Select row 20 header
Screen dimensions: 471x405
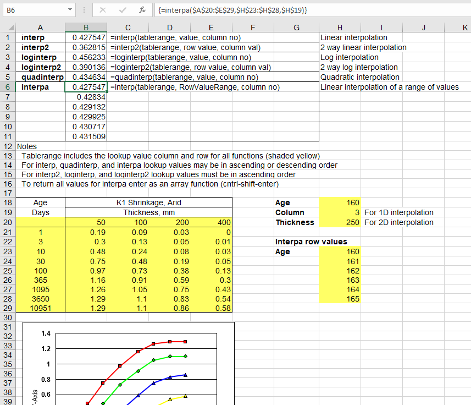(8, 222)
